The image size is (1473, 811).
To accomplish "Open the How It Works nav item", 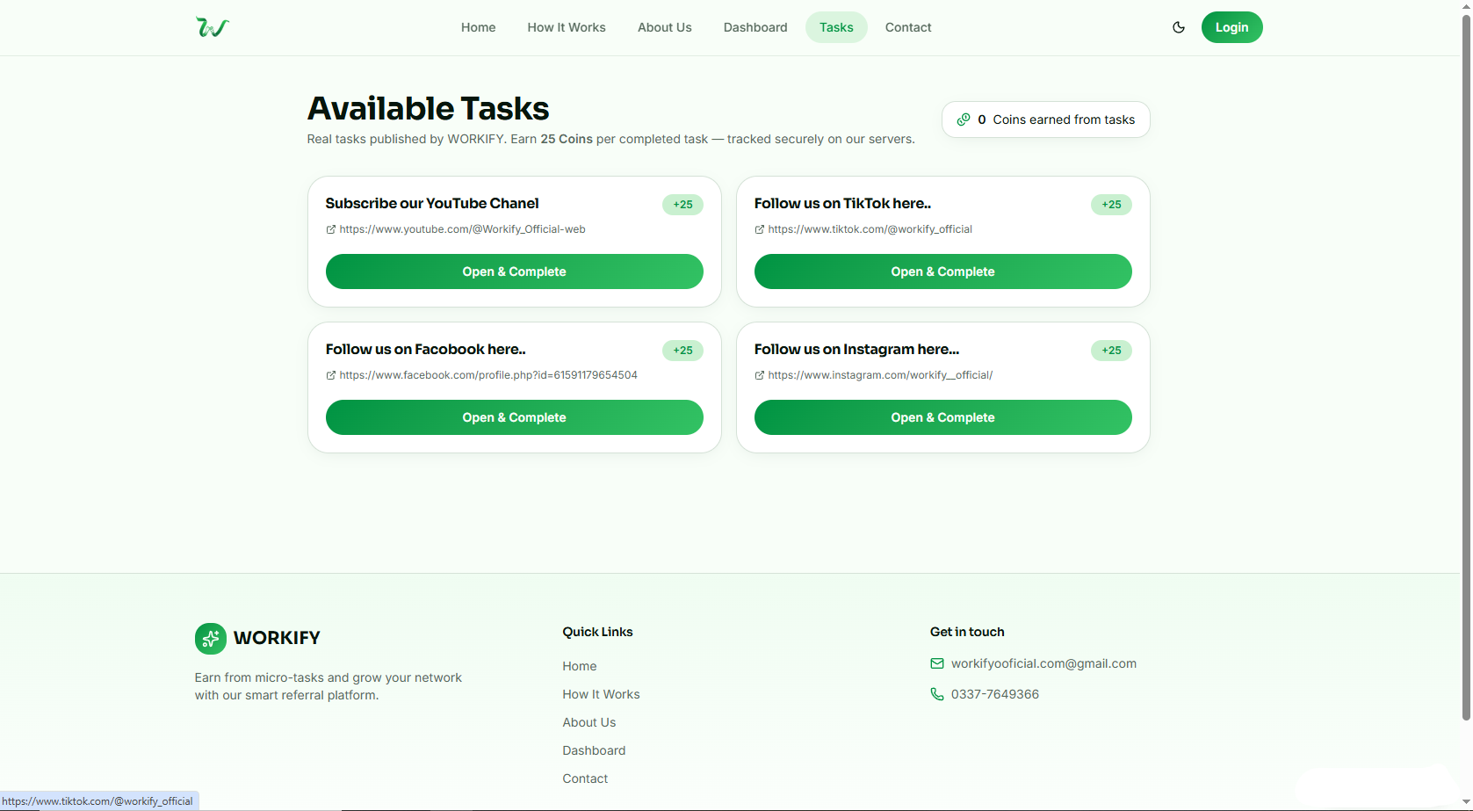I will pyautogui.click(x=567, y=27).
